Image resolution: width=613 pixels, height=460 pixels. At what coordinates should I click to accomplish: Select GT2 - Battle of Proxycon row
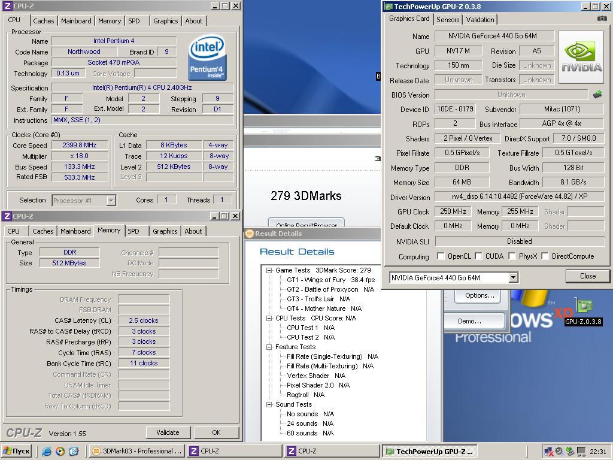point(330,289)
